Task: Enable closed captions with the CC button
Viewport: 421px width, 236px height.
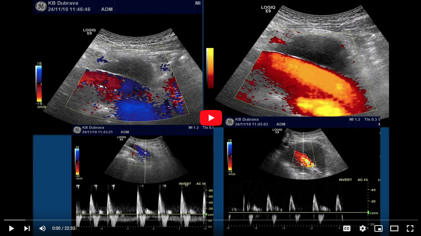Action: tap(346, 228)
